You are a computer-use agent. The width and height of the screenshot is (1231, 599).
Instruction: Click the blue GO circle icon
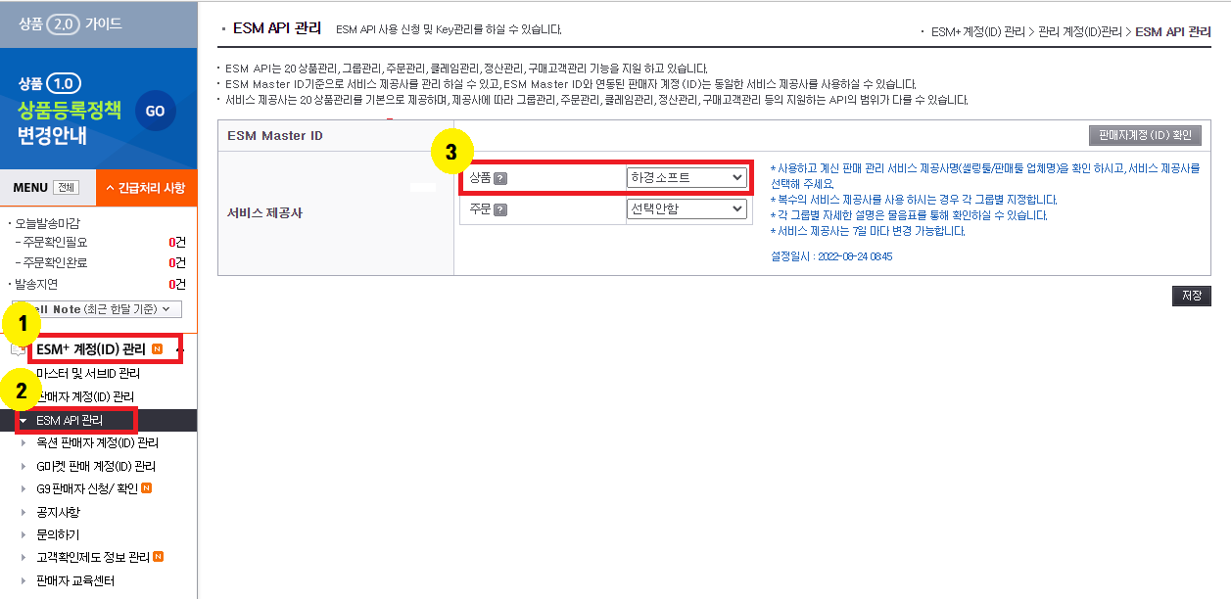coord(155,112)
